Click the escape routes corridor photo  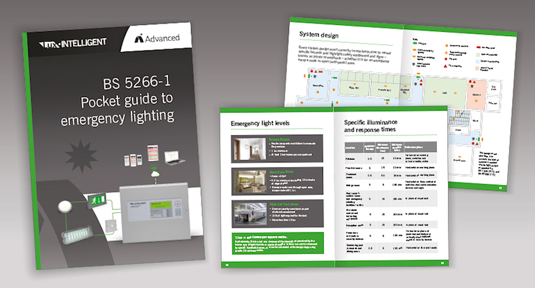coord(250,149)
